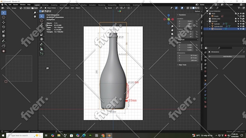Click the viewport zoom magnifier gizmo
This screenshot has width=246, height=138.
click(172, 26)
